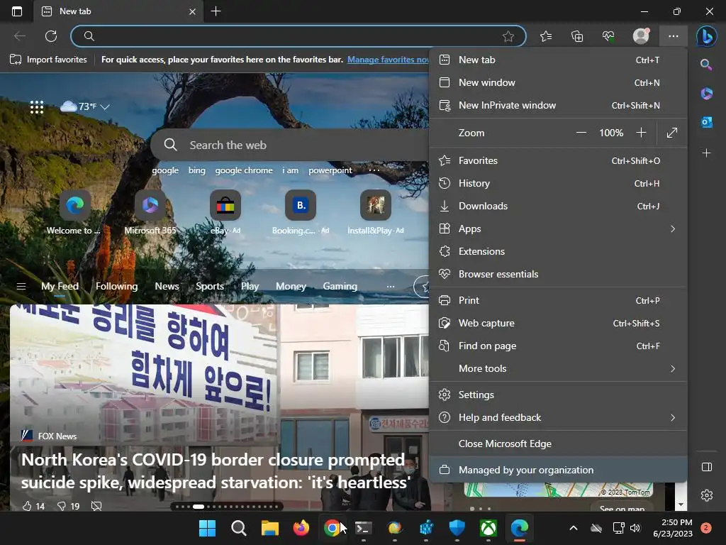Open the sidebar settings gear icon
726x545 pixels.
pos(707,495)
